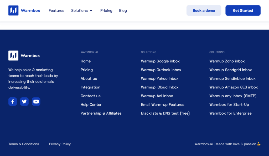Open Warmup Sendinblue inbox link
Viewport: 269px width, 156px height.
pyautogui.click(x=232, y=79)
